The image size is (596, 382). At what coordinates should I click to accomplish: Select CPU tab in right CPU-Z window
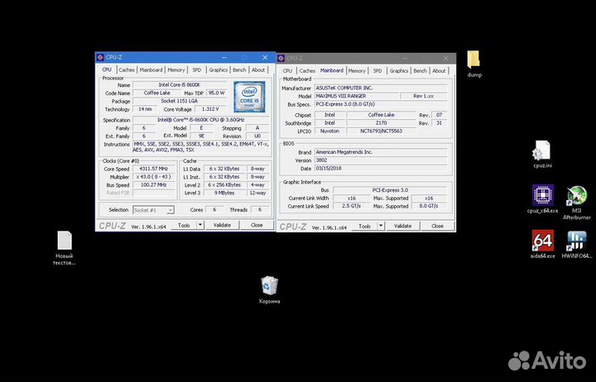coord(287,70)
